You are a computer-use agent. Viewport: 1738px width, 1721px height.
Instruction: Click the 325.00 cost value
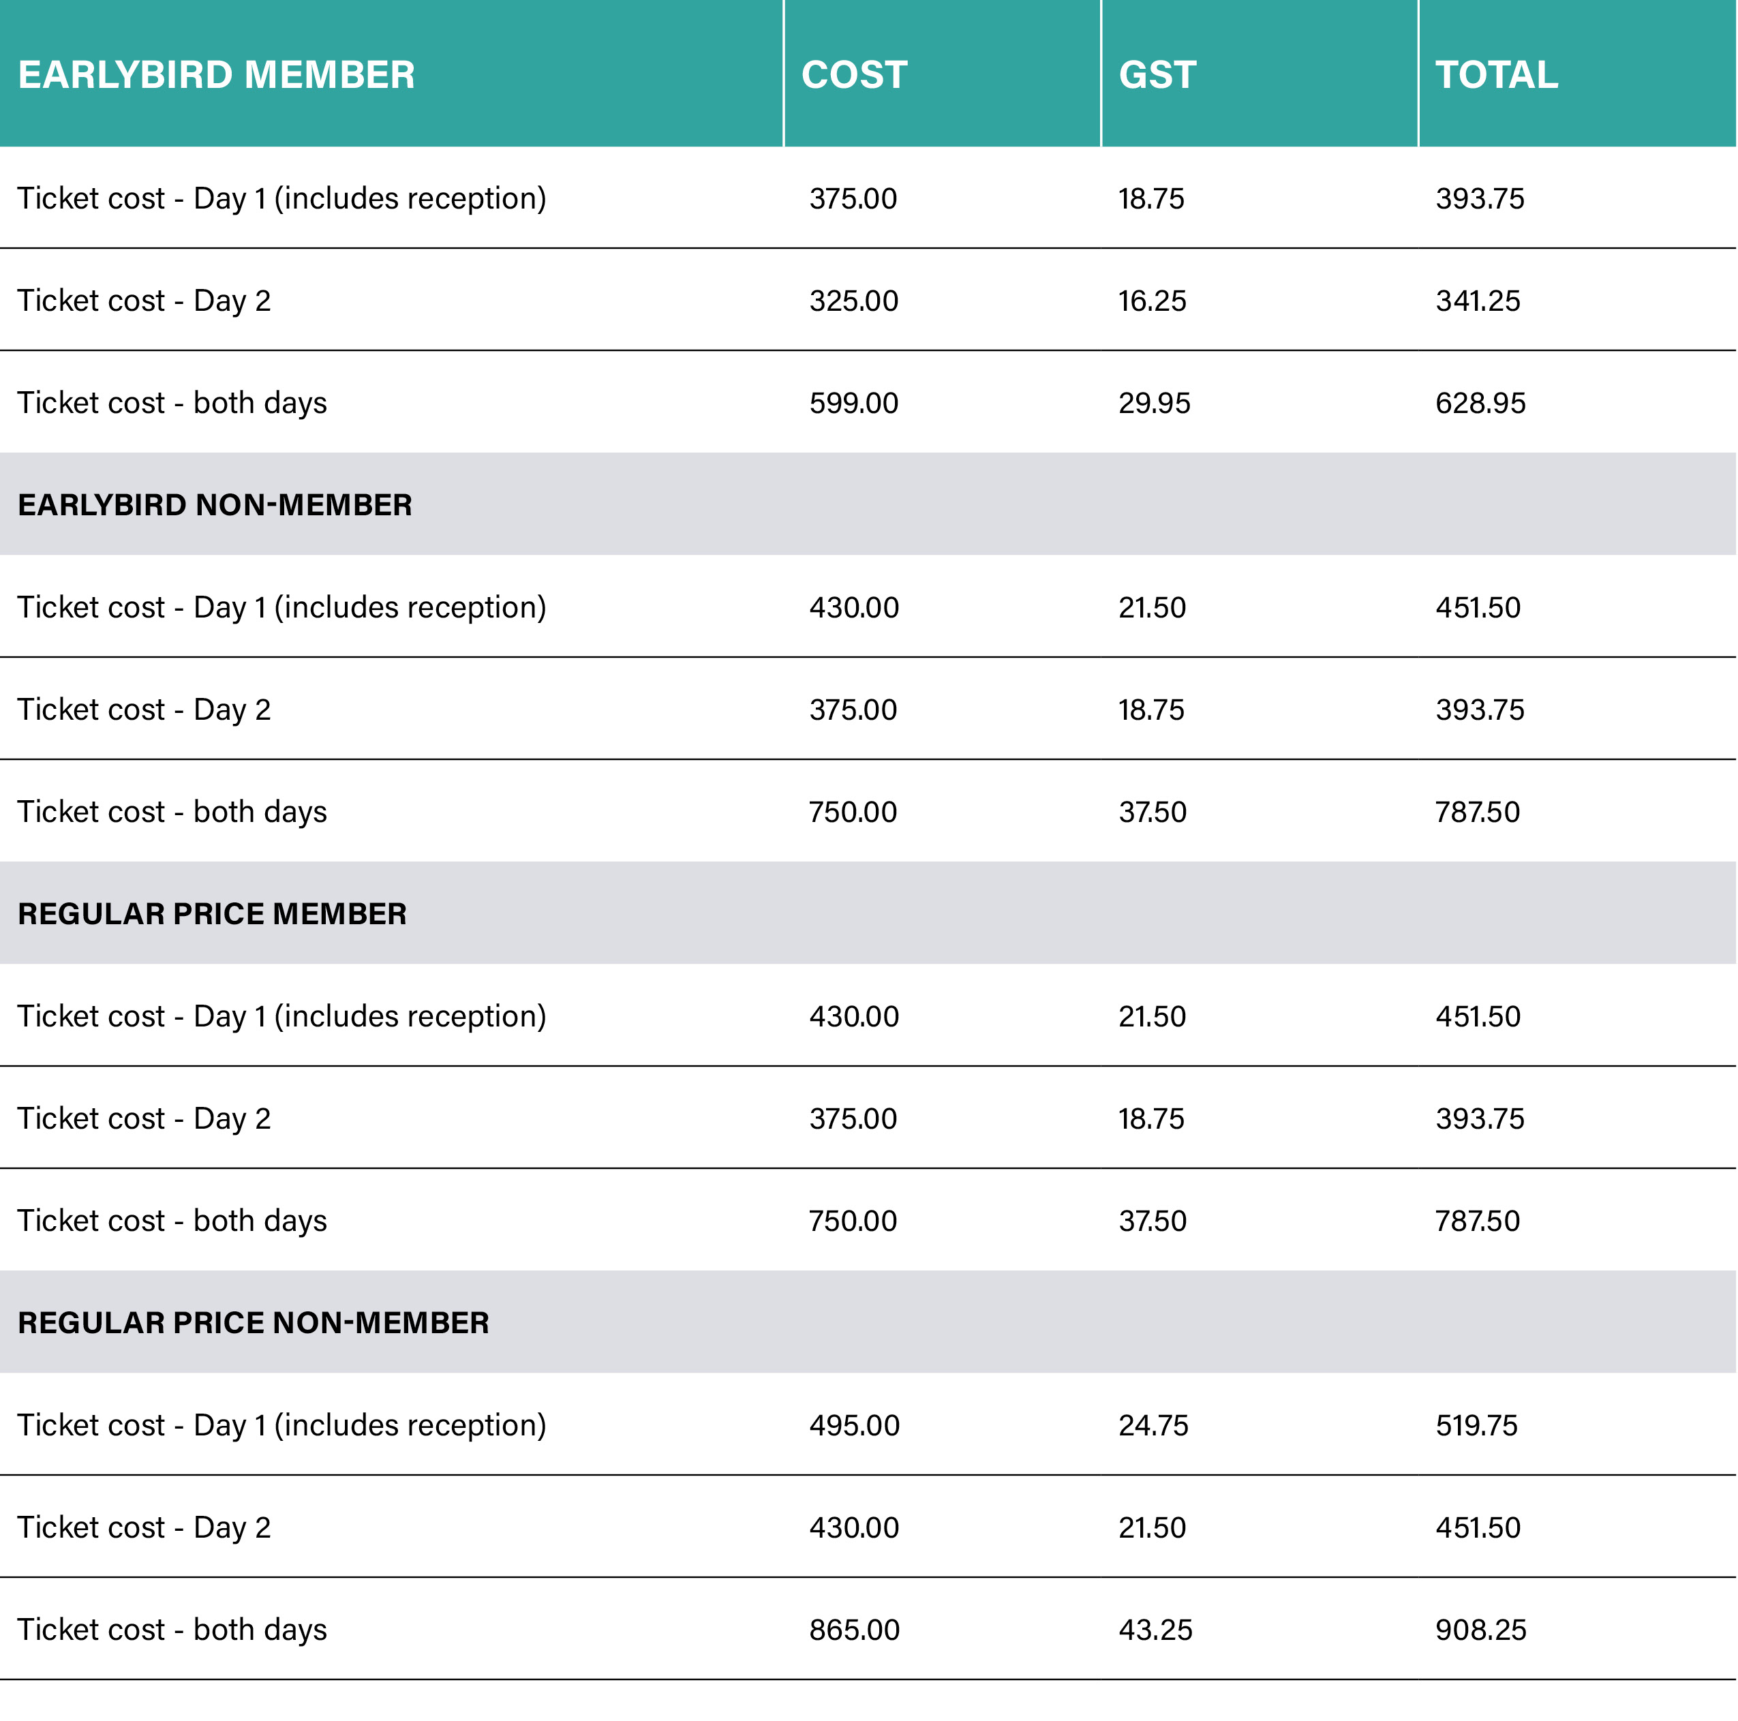854,301
